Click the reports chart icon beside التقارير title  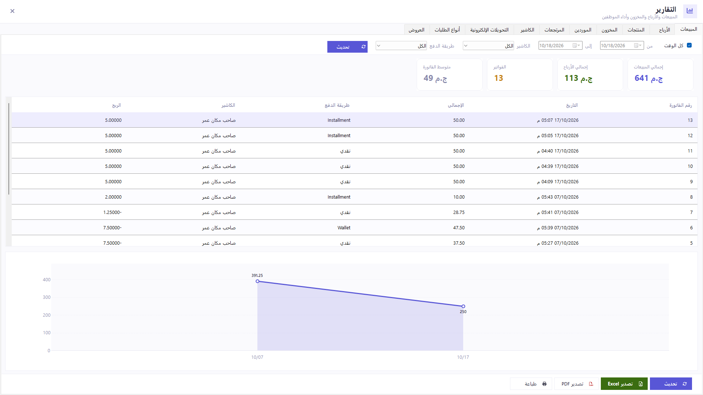(x=690, y=11)
